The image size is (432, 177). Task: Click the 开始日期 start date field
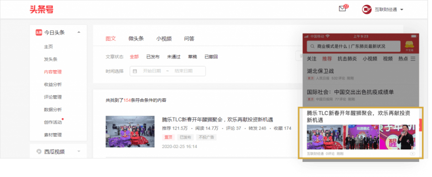[152, 71]
